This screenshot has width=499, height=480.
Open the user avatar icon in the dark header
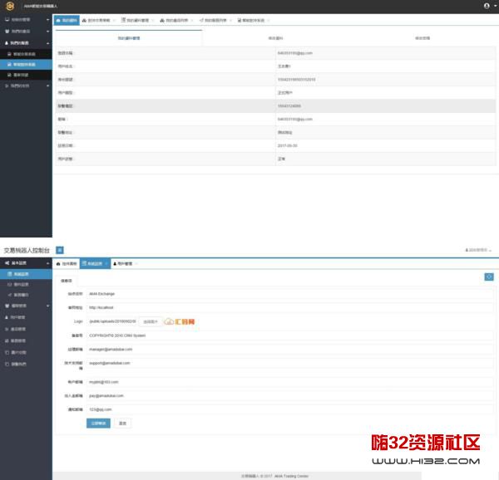click(x=487, y=6)
